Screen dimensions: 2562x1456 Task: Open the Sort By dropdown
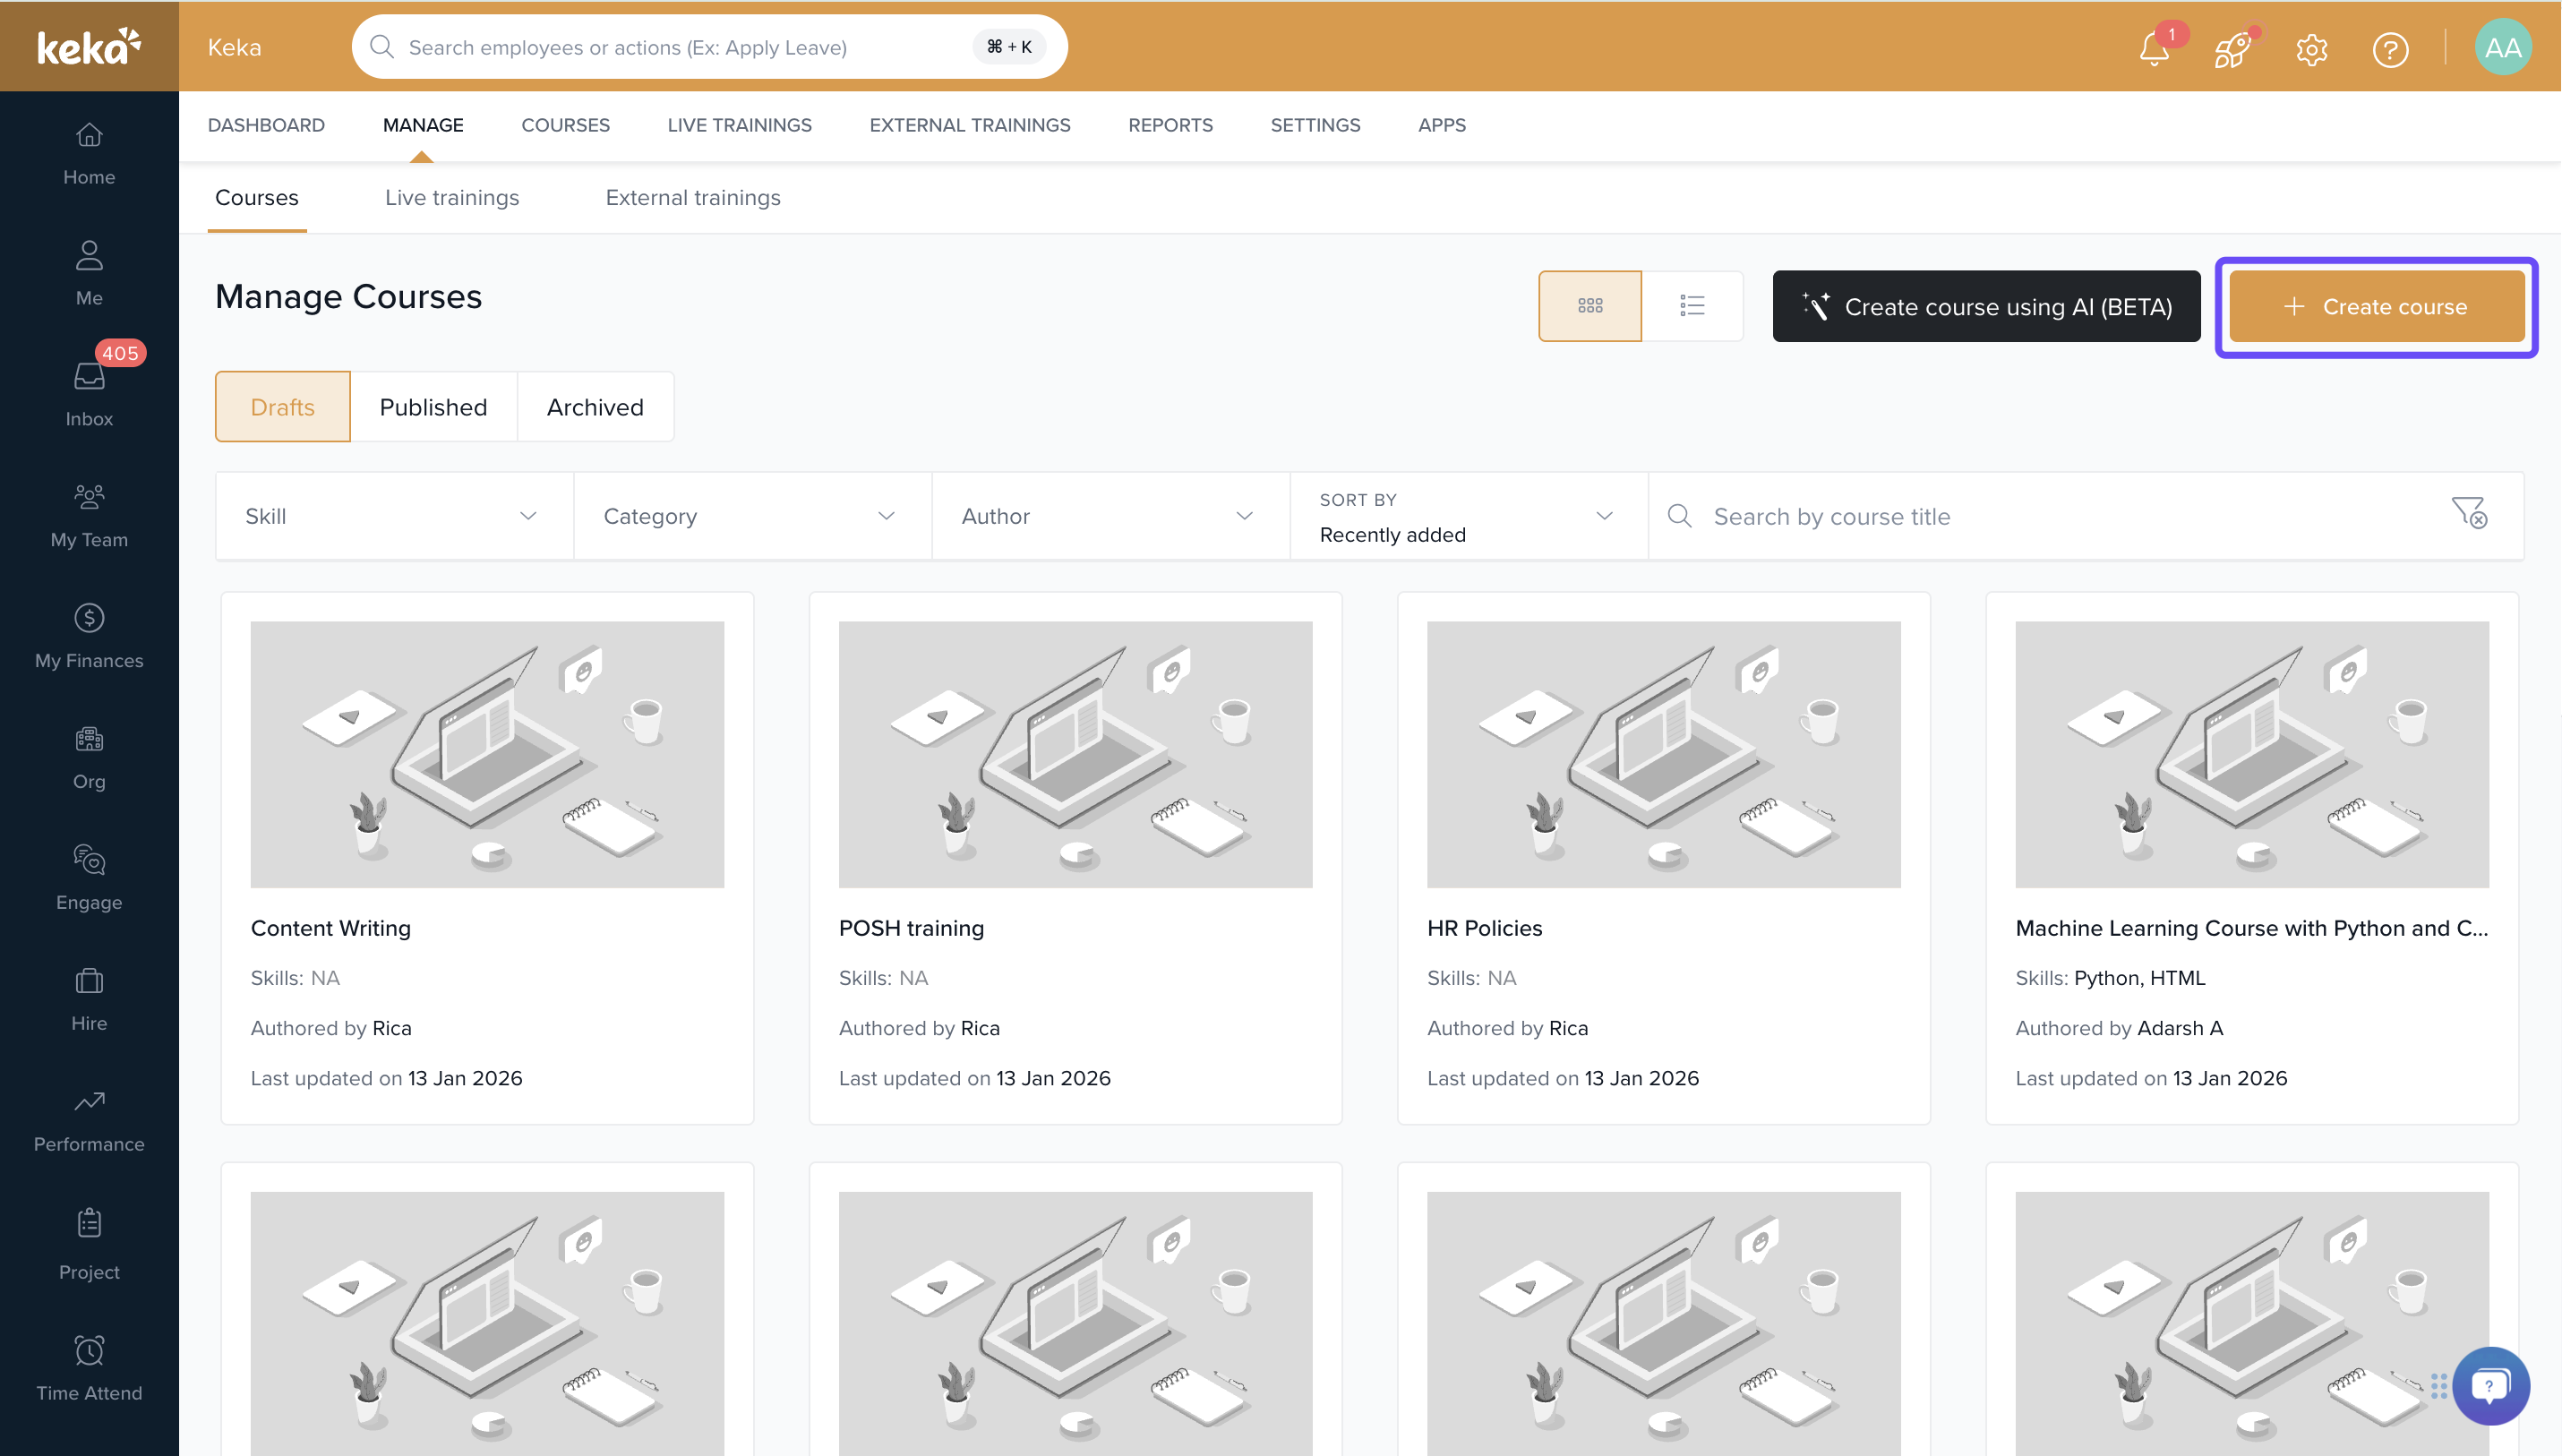pyautogui.click(x=1468, y=516)
